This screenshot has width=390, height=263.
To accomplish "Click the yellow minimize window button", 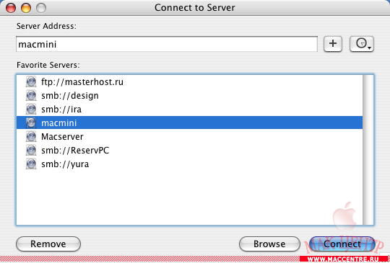I will coord(26,8).
